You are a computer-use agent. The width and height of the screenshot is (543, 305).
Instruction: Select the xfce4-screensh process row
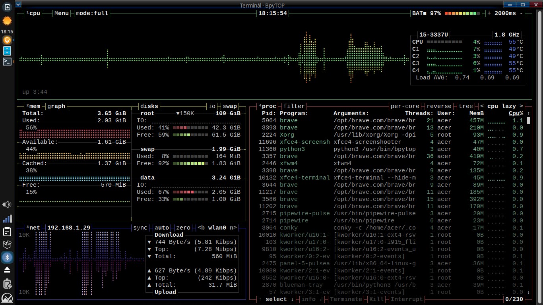tap(391, 142)
